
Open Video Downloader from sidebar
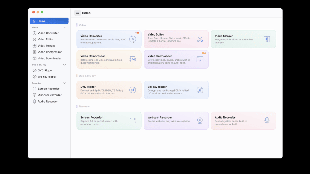tap(49, 58)
